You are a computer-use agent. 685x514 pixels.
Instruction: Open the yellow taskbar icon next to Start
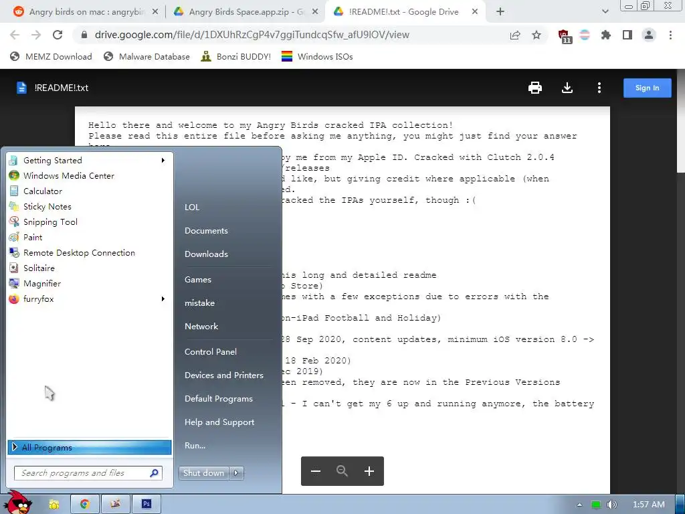(x=54, y=505)
